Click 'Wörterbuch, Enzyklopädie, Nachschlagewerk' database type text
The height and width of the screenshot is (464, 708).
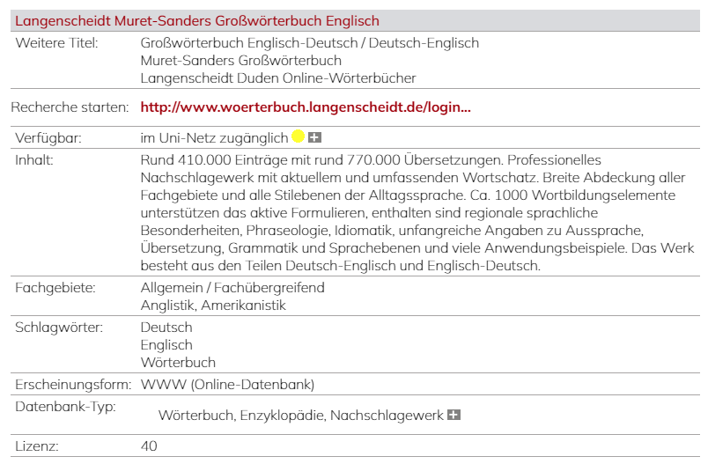[x=300, y=415]
